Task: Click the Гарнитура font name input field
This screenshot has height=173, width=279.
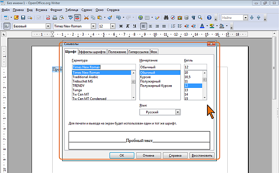Action: (x=104, y=67)
